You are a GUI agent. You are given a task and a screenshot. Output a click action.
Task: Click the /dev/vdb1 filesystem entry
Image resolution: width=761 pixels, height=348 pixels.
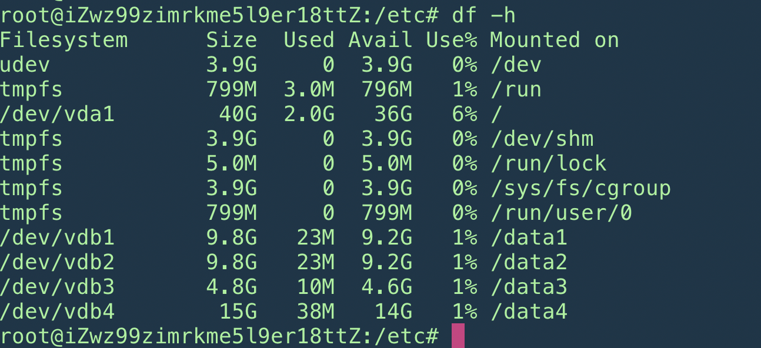(57, 237)
